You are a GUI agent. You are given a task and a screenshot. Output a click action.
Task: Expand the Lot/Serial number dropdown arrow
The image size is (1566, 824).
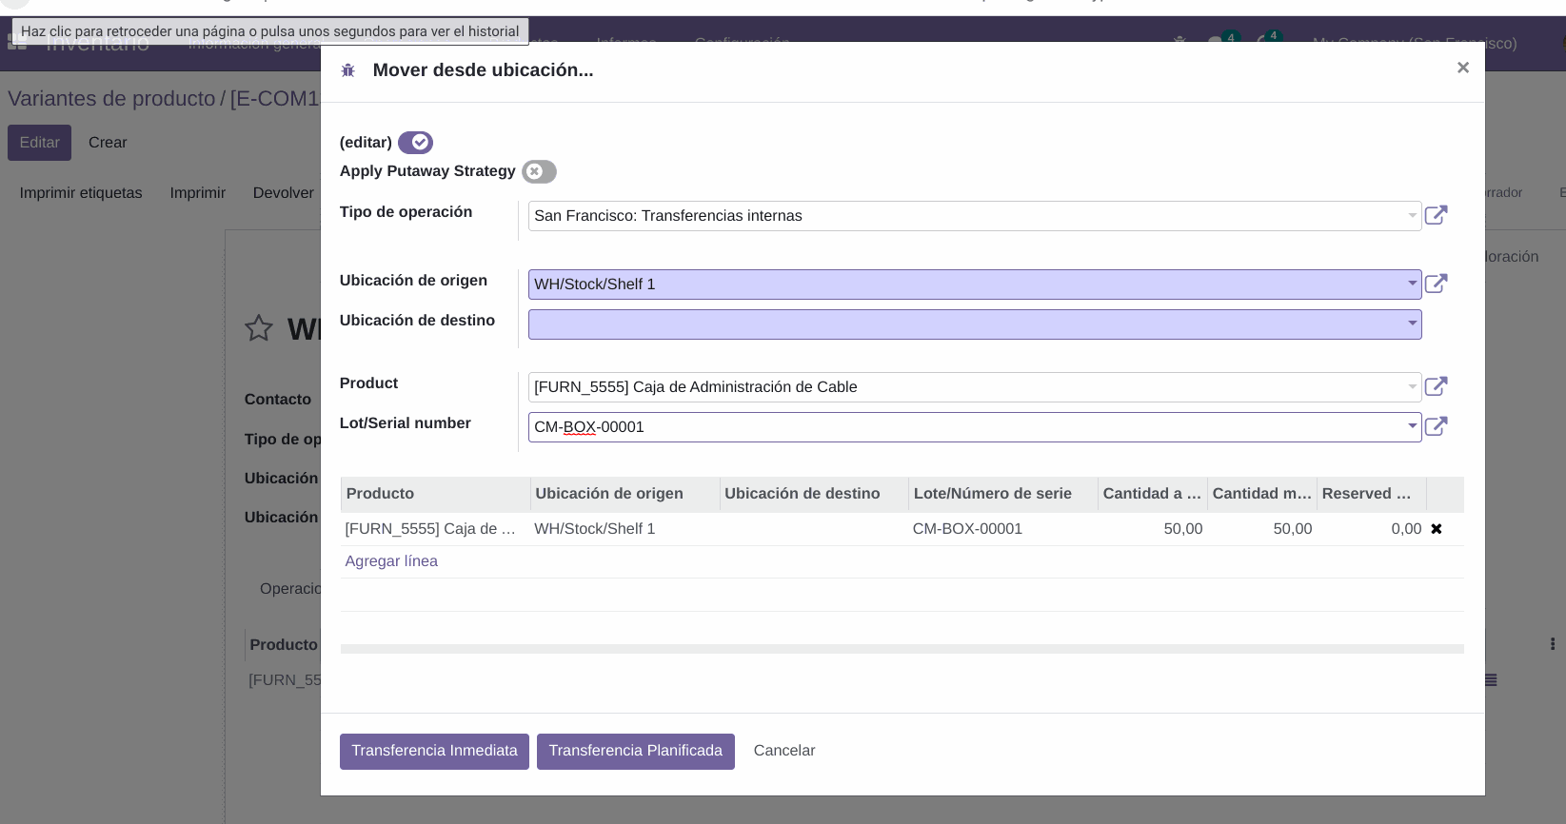tap(1412, 427)
